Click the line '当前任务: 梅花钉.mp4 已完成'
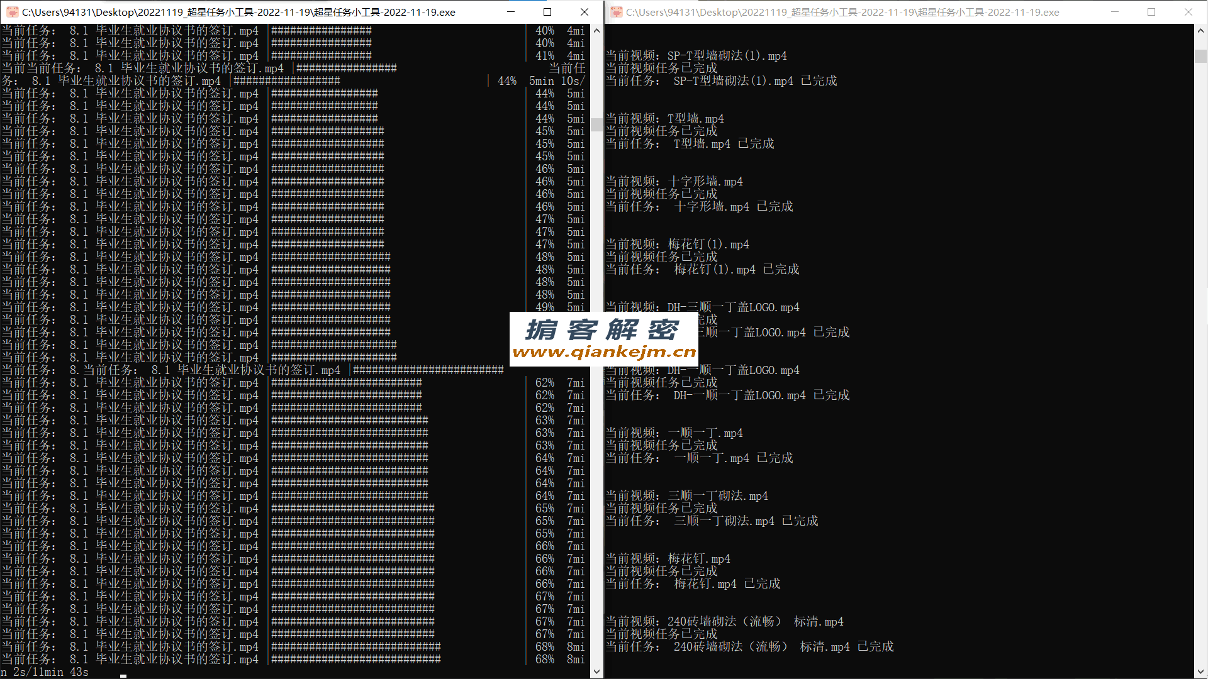 (x=693, y=584)
